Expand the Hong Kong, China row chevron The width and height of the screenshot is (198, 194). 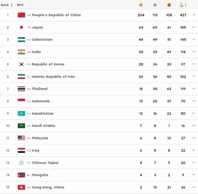point(194,187)
